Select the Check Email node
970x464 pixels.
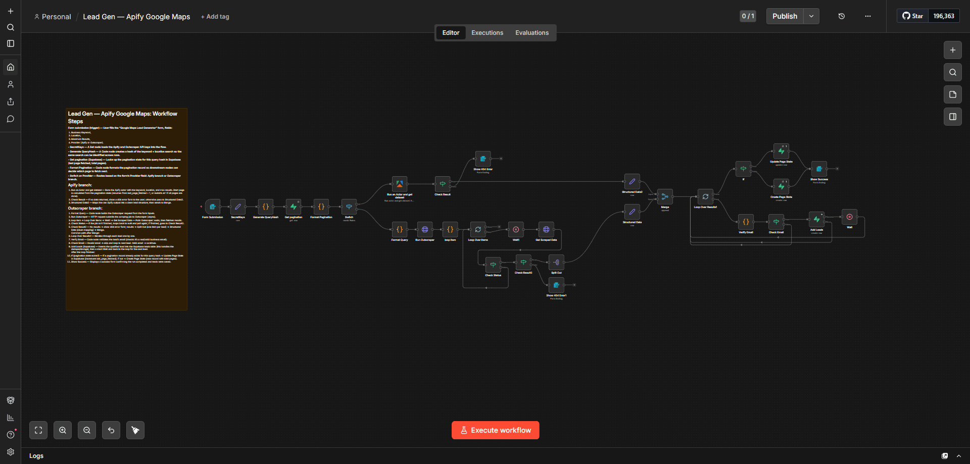[x=776, y=222]
